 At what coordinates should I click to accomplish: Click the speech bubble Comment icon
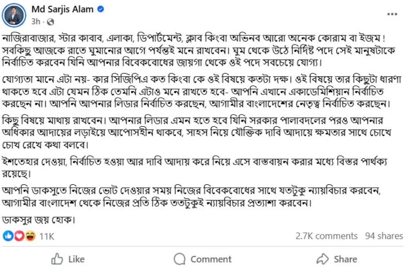[x=179, y=259]
